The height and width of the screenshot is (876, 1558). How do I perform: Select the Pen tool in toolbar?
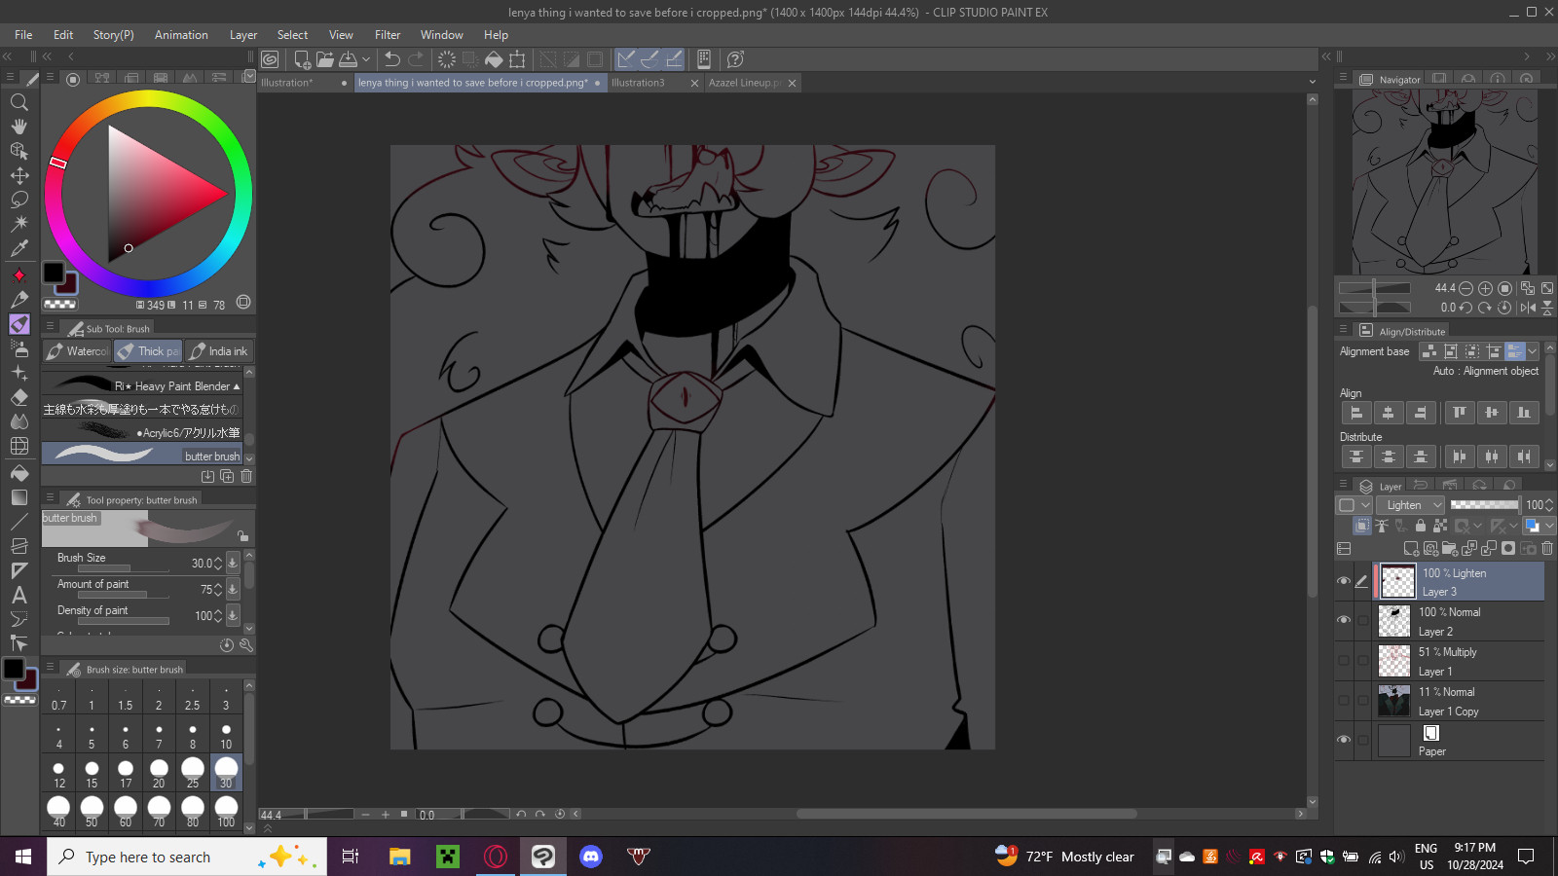19,300
